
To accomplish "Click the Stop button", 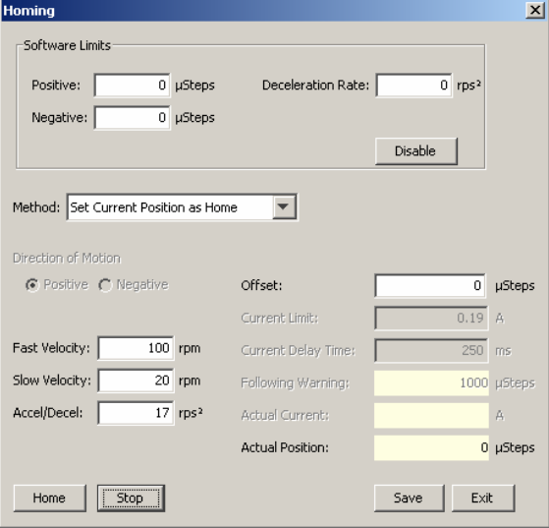I will click(131, 499).
